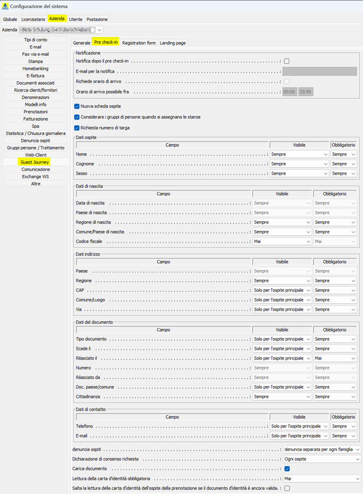Expand Obbligatorio dropdown for Rilasciato il
The height and width of the screenshot is (494, 363).
335,358
